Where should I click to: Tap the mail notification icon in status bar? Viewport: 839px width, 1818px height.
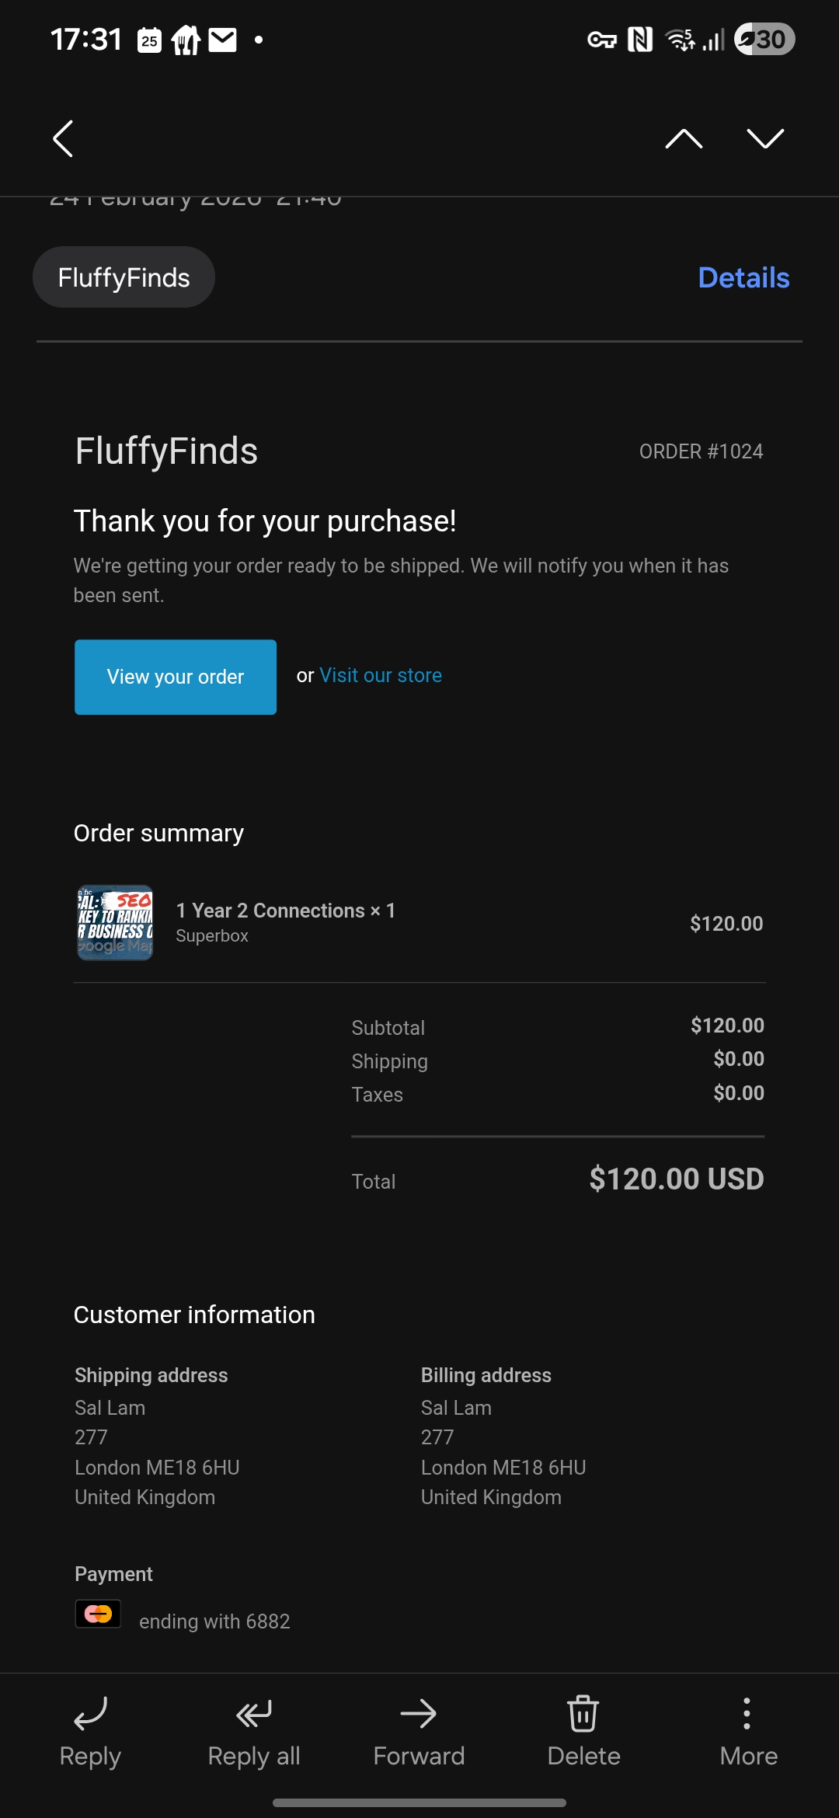point(223,39)
